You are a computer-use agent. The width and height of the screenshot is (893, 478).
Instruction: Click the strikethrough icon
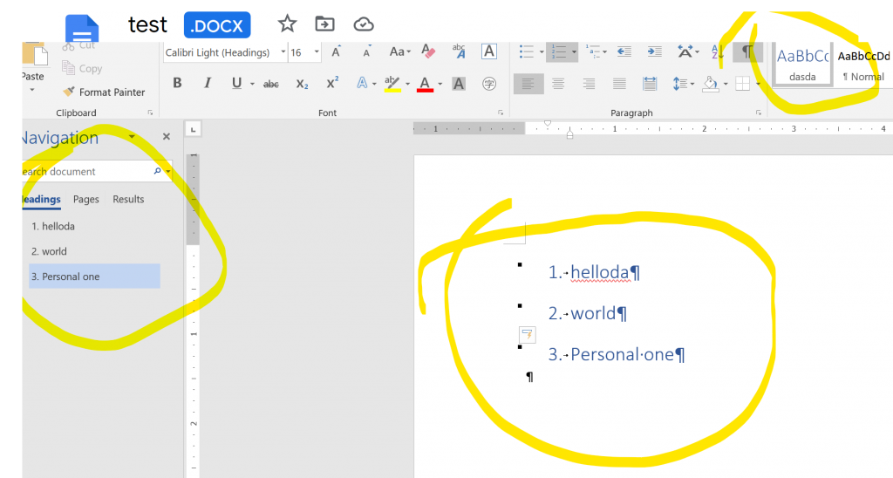[x=271, y=84]
